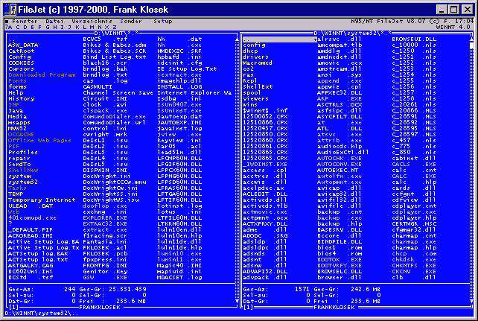Select file charmap .exe
The height and width of the screenshot is (321, 478).
pos(414,242)
